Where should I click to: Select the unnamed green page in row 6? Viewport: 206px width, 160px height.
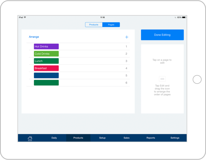46,82
